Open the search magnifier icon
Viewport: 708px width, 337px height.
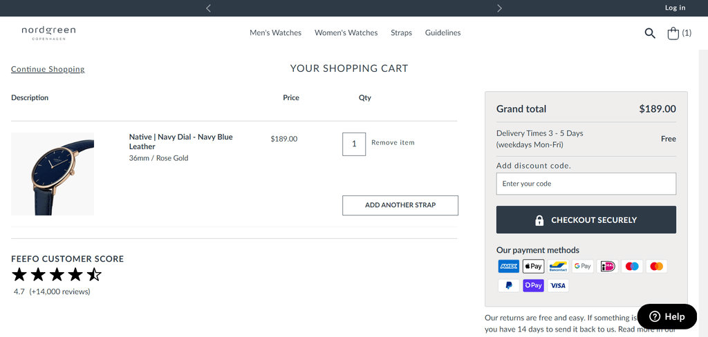pos(650,33)
